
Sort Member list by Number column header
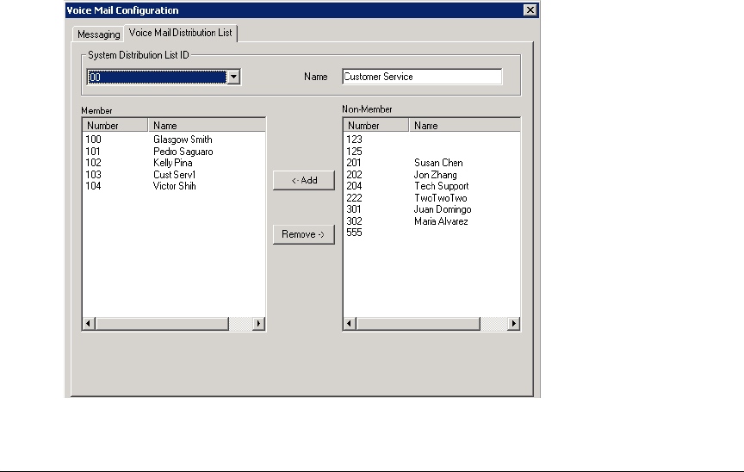pyautogui.click(x=115, y=126)
